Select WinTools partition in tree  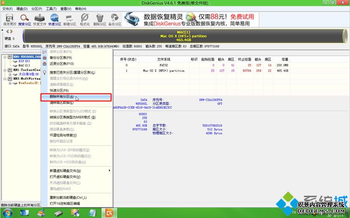click(x=30, y=83)
